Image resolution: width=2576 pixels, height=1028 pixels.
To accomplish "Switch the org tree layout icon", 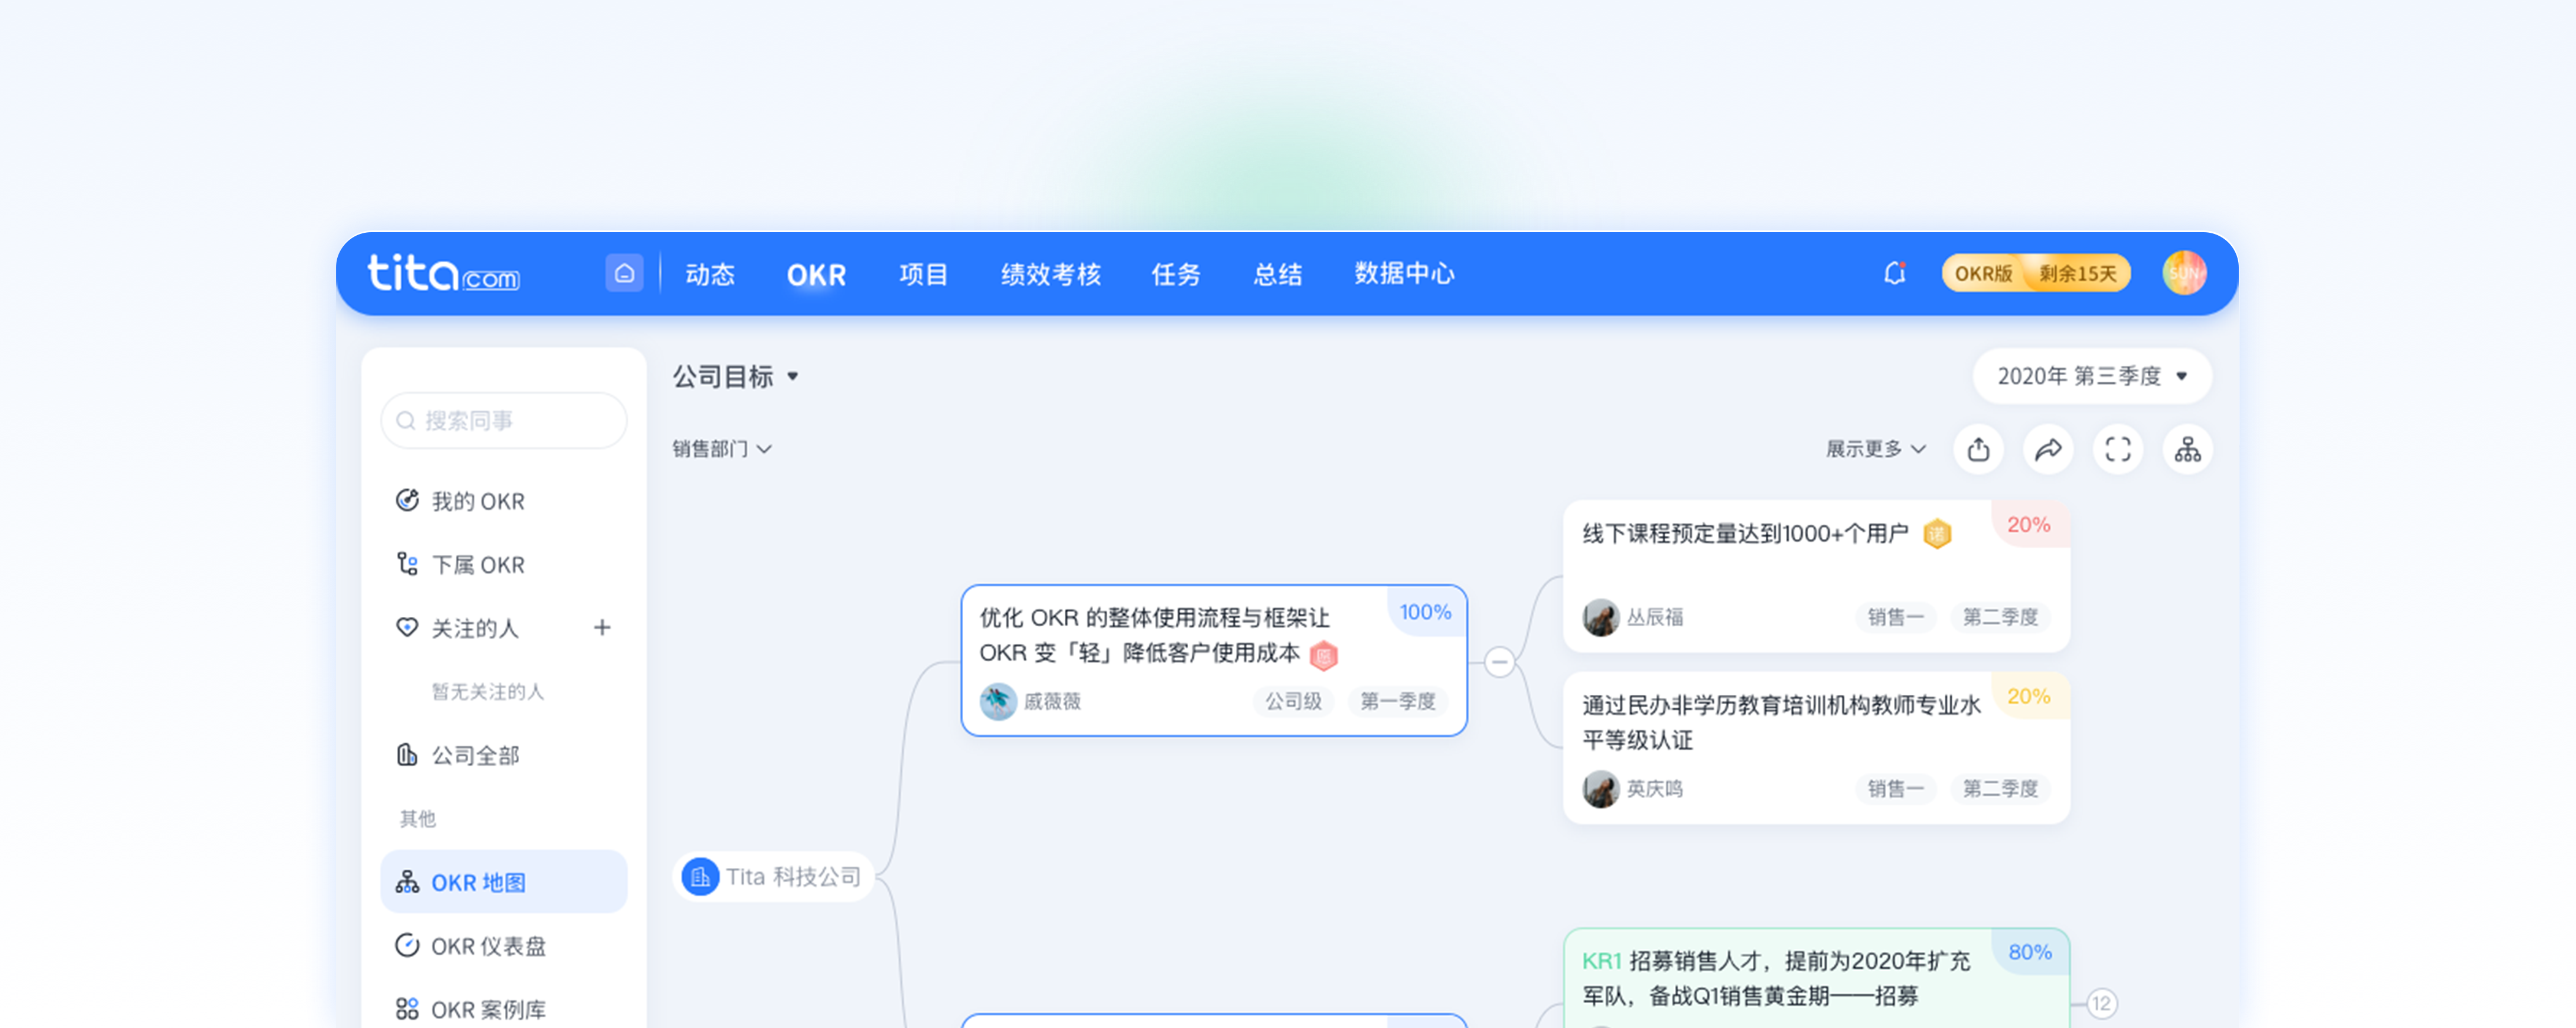I will (2188, 450).
